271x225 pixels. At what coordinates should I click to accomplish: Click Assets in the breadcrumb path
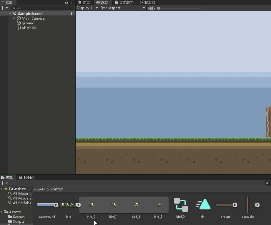[x=39, y=189]
